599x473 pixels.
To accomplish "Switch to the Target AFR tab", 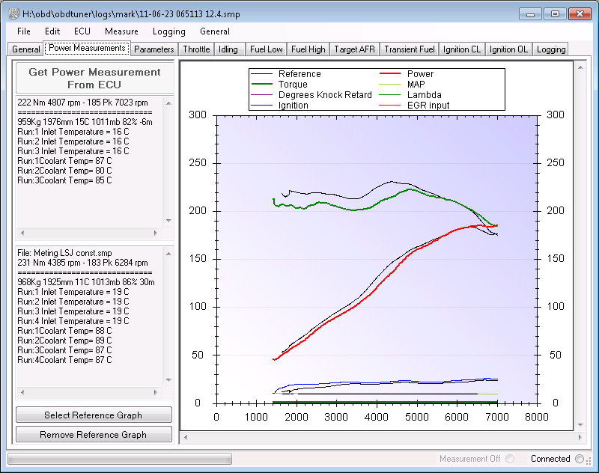I will (354, 49).
